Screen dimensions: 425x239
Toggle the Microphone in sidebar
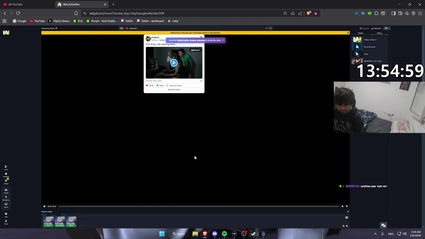click(6, 198)
